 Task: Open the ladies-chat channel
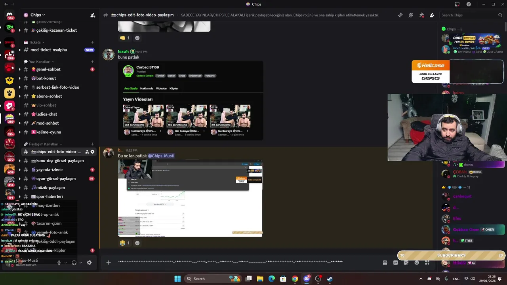tap(59, 114)
